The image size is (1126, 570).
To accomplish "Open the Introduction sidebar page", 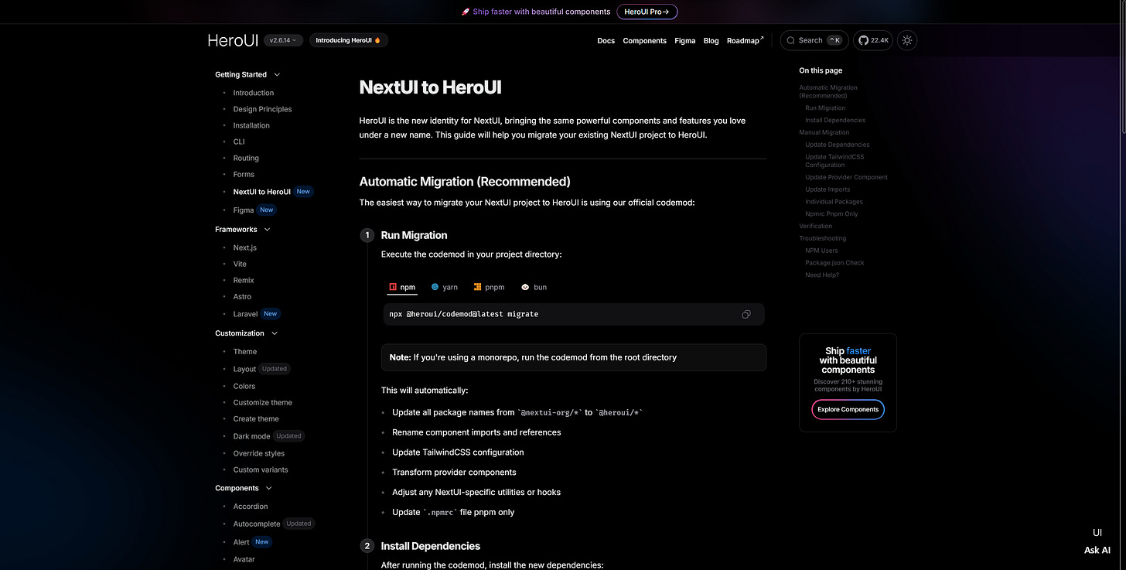I will 254,93.
